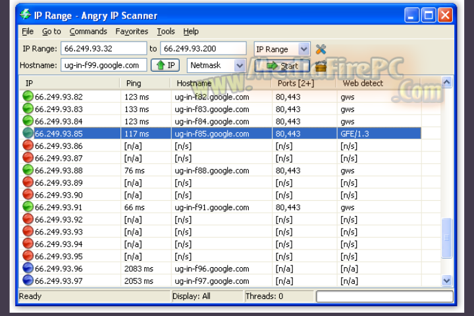The width and height of the screenshot is (474, 316).
Task: Open the Favorites menu
Action: point(132,32)
